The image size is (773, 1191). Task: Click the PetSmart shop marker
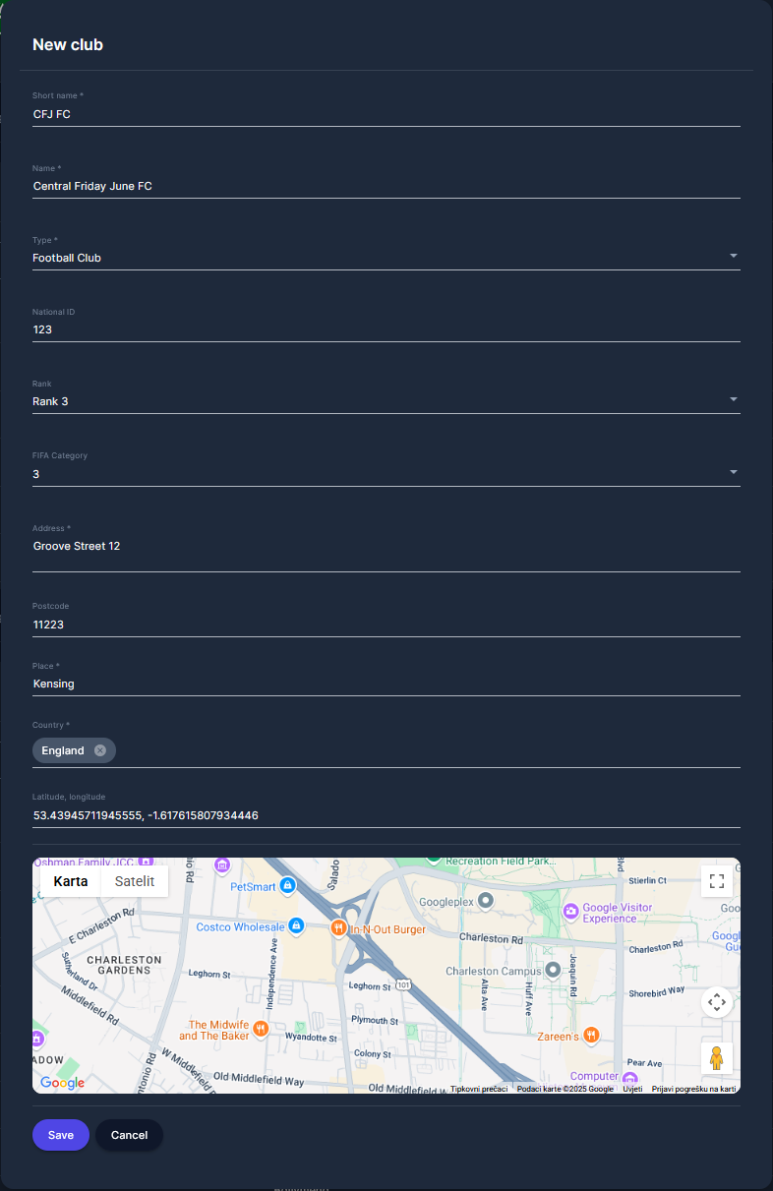click(x=287, y=886)
